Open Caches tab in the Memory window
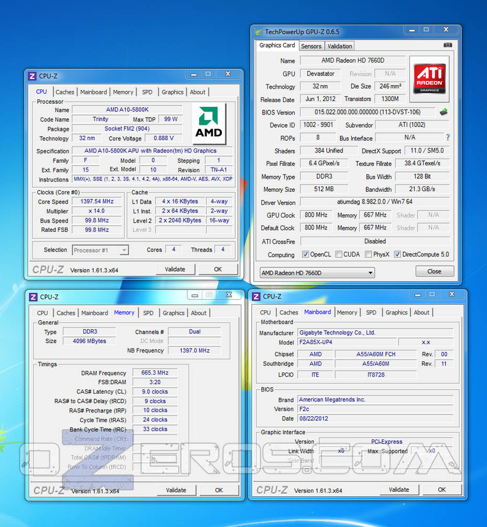Screen dimensions: 487x527 tap(66, 313)
